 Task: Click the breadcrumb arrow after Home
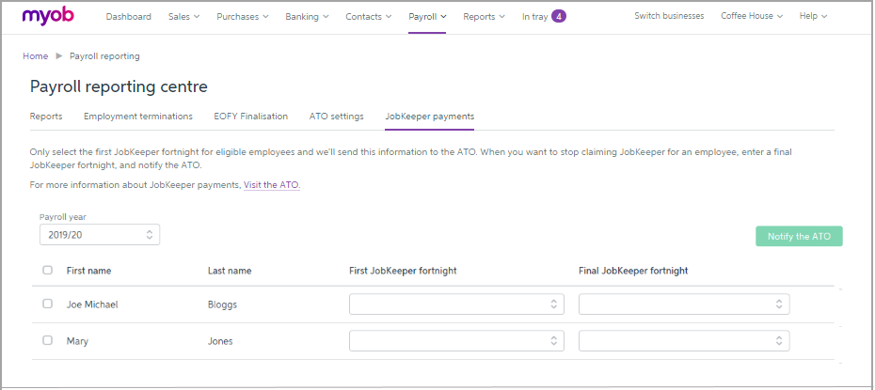click(58, 56)
